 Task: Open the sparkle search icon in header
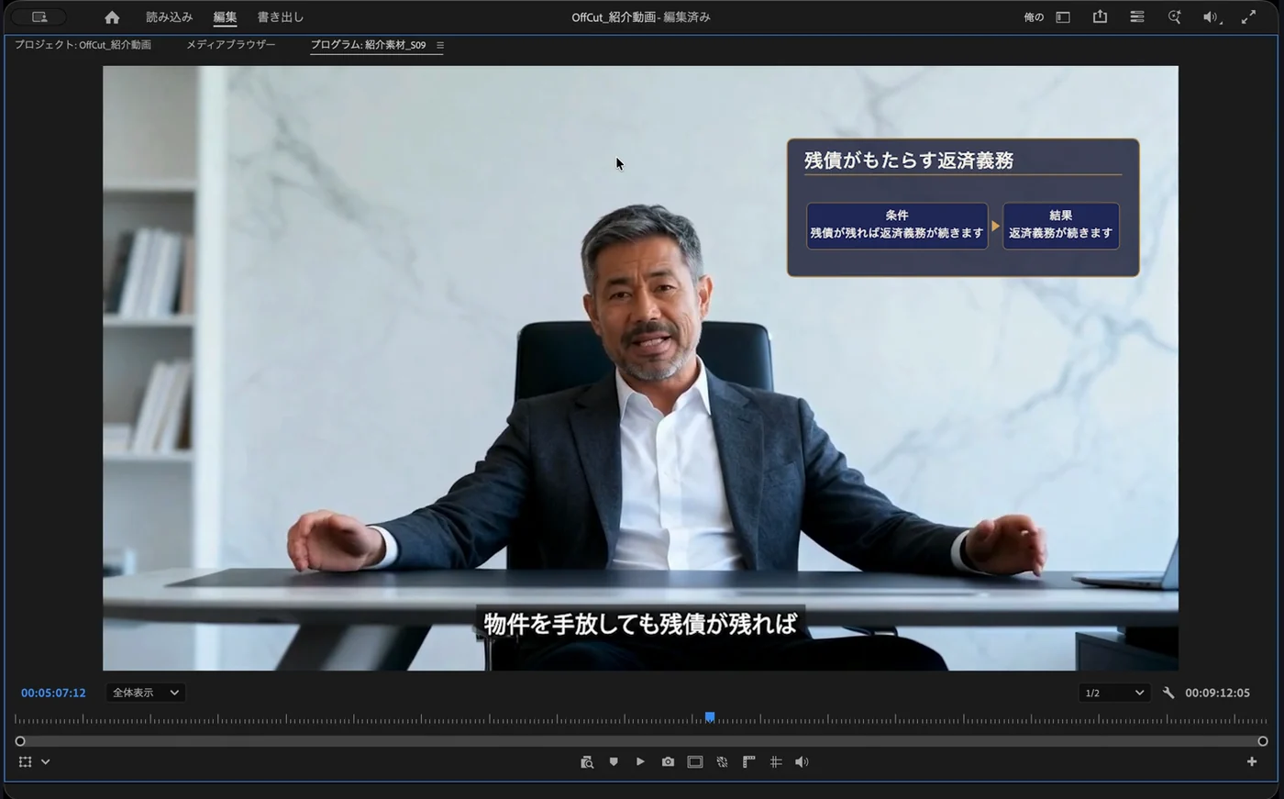pos(1174,17)
